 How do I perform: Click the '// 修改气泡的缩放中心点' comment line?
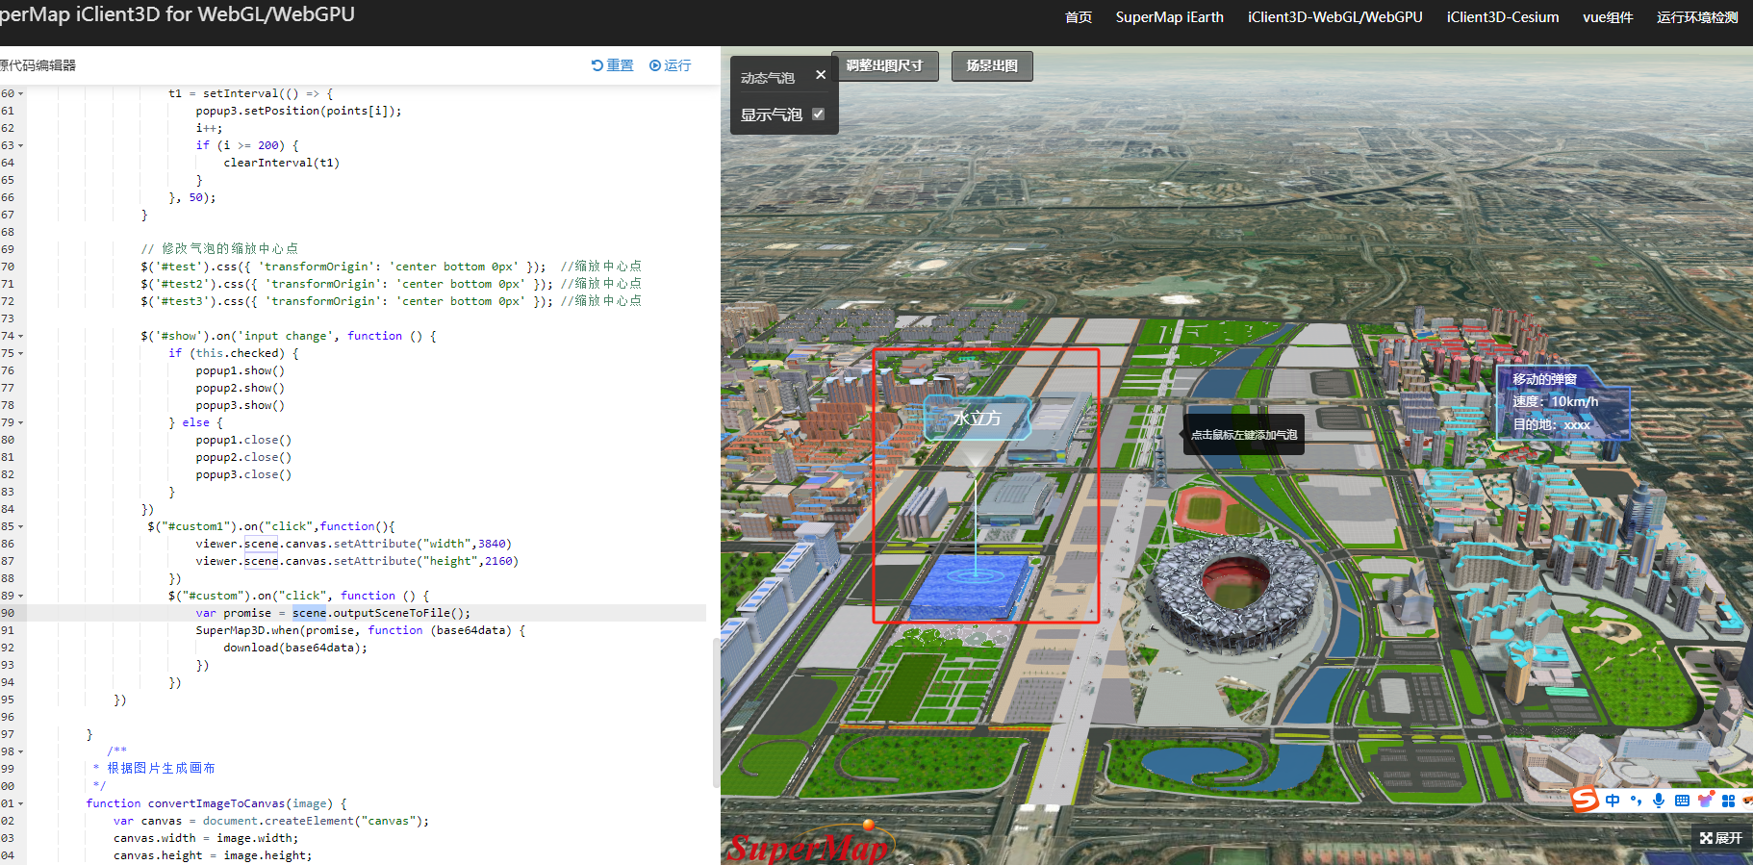(219, 248)
